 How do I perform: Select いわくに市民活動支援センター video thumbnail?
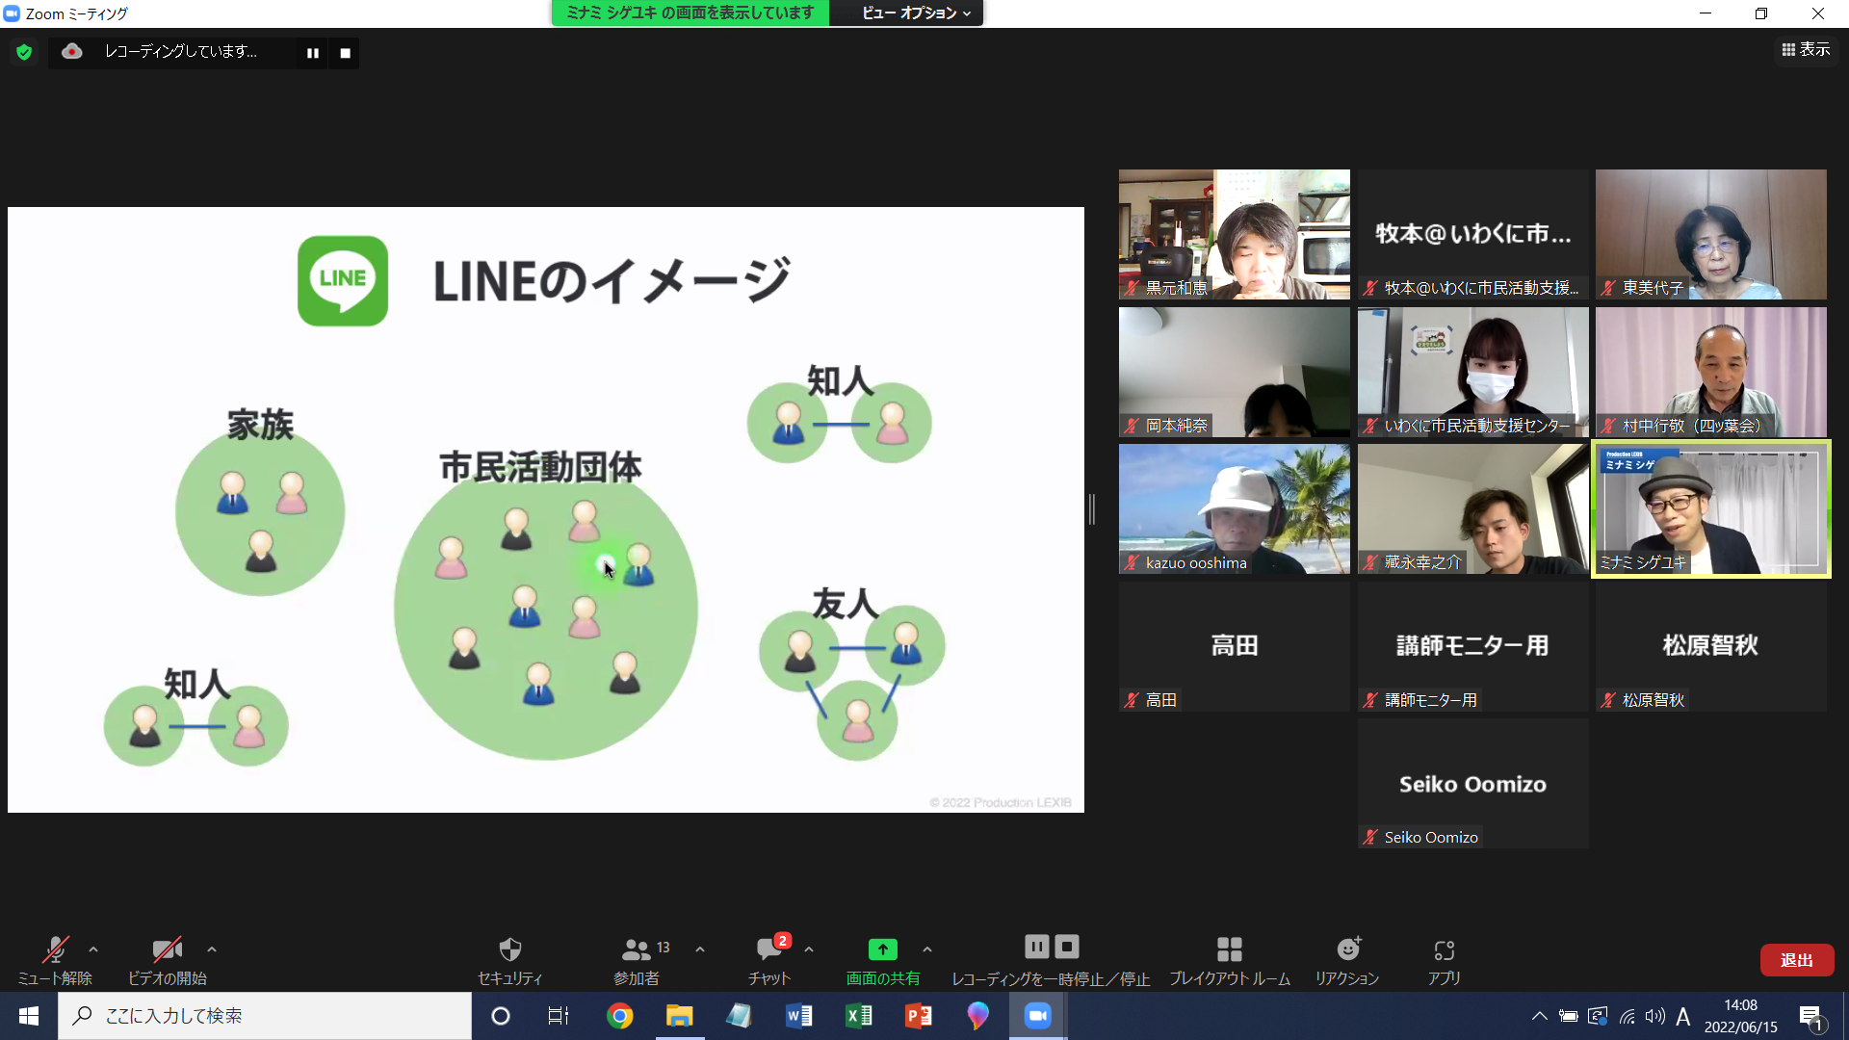(1472, 372)
